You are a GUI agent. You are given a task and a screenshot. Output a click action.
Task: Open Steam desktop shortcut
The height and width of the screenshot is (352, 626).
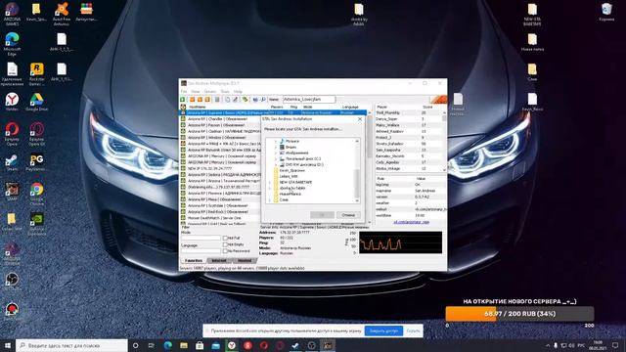[x=12, y=163]
